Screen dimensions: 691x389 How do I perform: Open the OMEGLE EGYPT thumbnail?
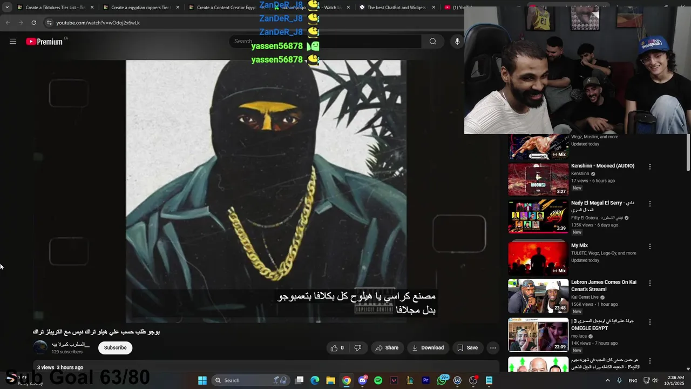[538, 334]
